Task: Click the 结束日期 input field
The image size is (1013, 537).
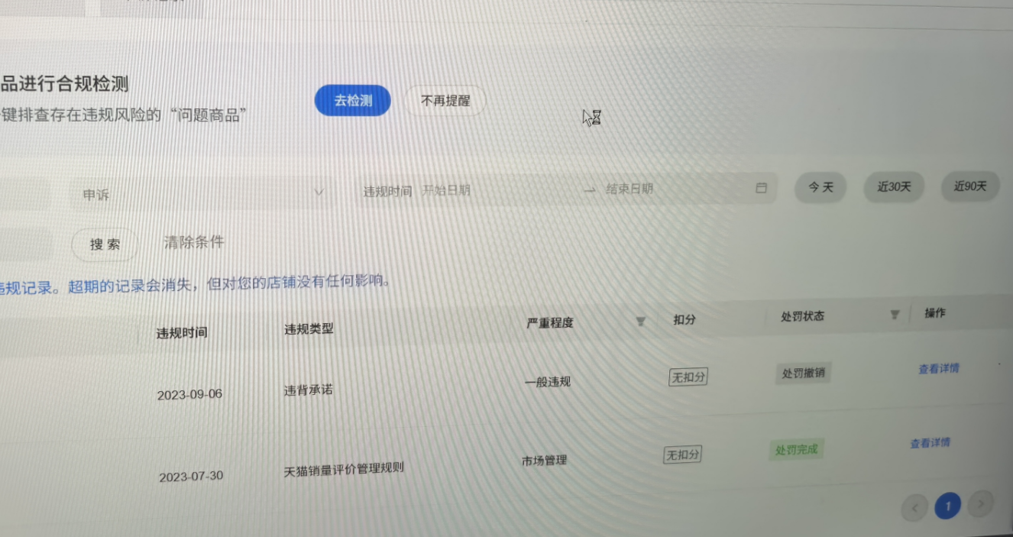Action: (x=672, y=189)
